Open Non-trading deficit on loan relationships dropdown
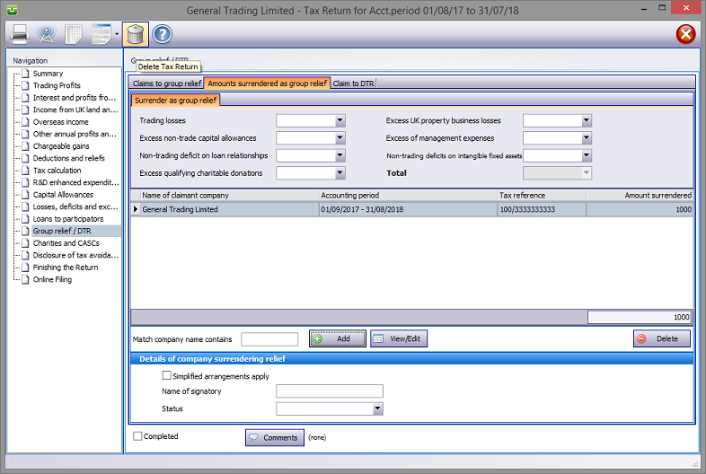Screen dimensions: 706x474 pyautogui.click(x=340, y=155)
